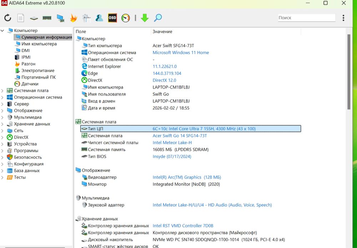Launch the flame stability test icon

[73, 18]
